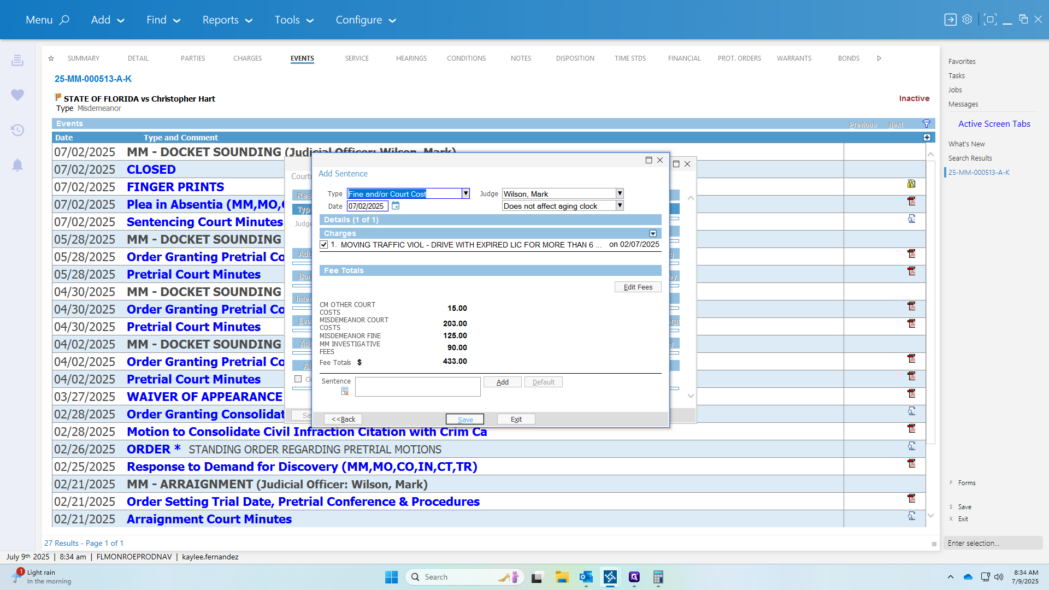Expand the Find menu
The width and height of the screenshot is (1049, 590).
click(163, 20)
